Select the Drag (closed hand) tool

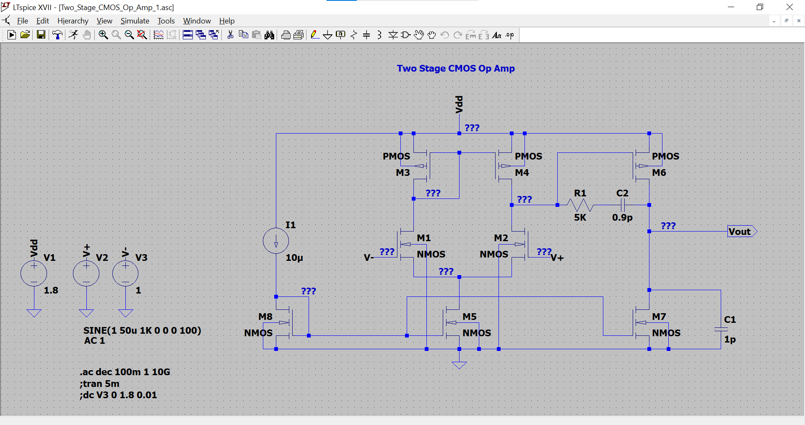click(432, 35)
